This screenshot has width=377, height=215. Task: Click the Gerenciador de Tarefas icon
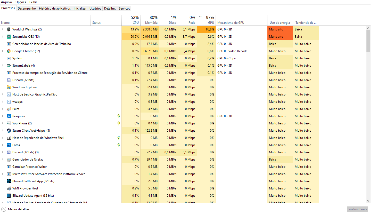point(9,160)
